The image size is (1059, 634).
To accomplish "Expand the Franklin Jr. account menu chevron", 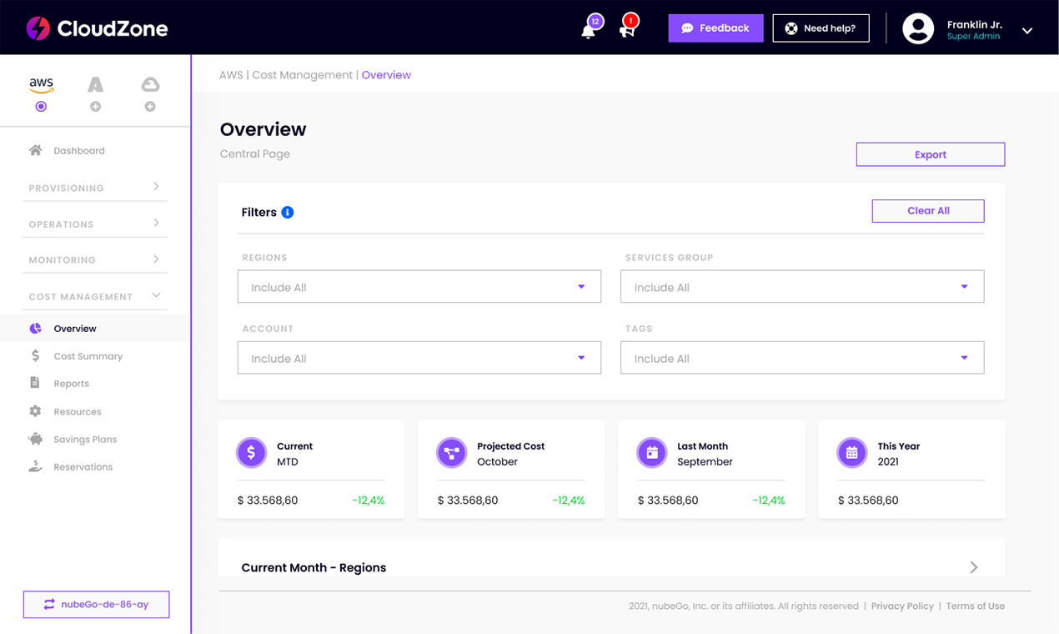I will (x=1027, y=31).
